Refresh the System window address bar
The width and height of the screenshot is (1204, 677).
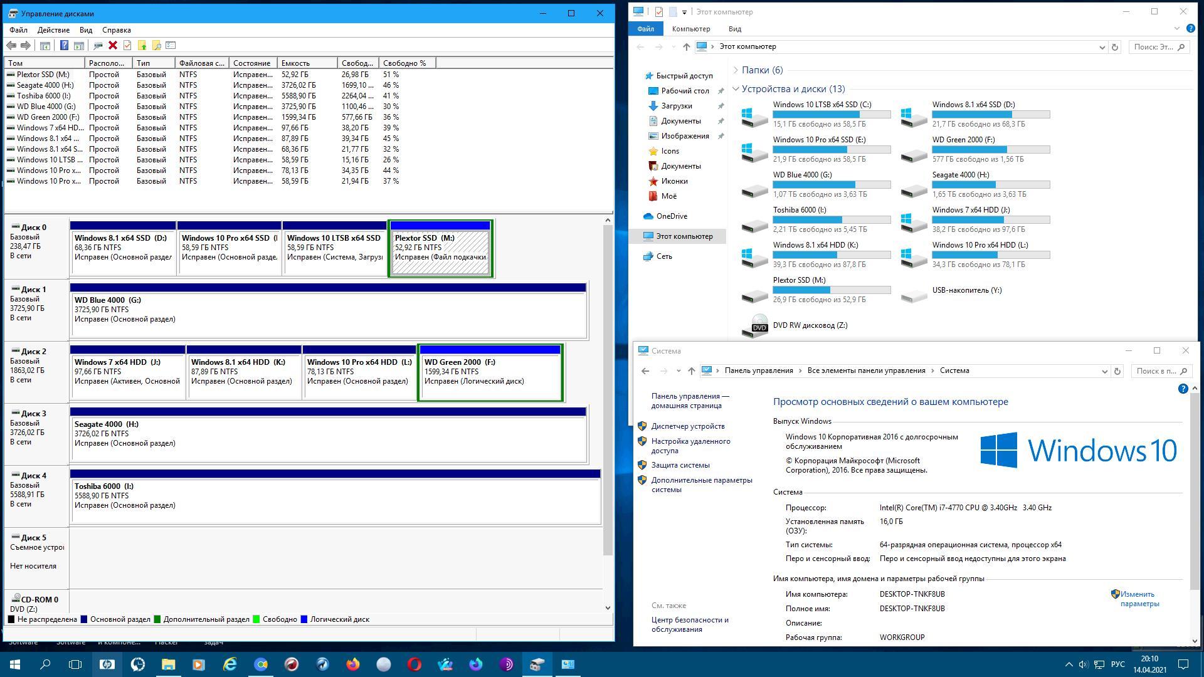[x=1117, y=371]
